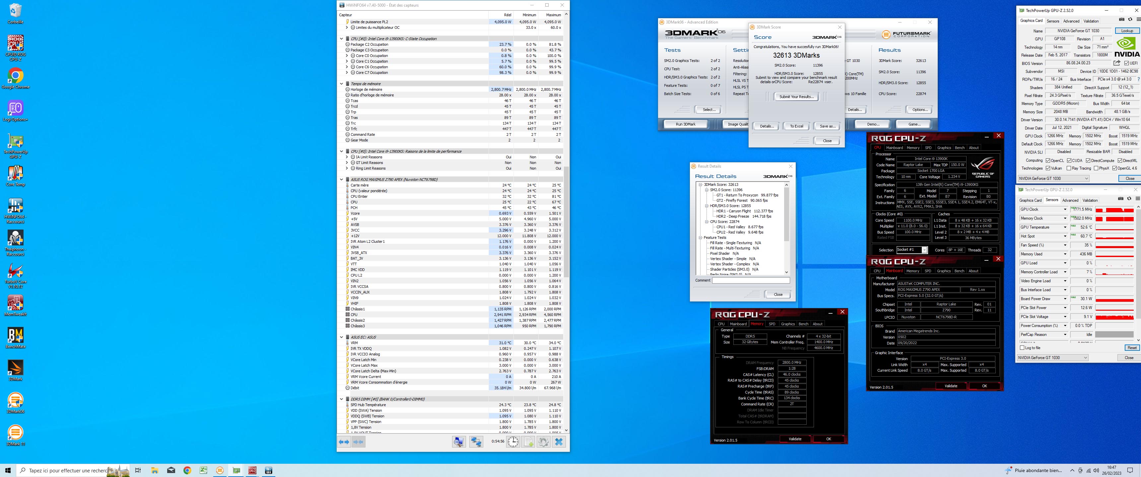The image size is (1141, 477).
Task: Click GPU Temperature red graph bar
Action: [1114, 228]
